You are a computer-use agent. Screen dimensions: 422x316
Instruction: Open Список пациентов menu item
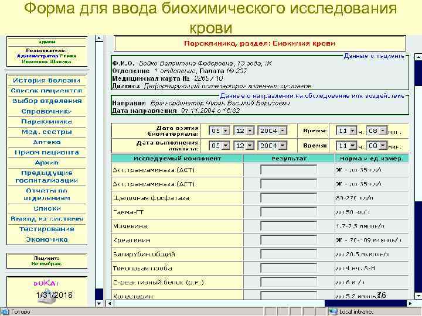coord(46,91)
